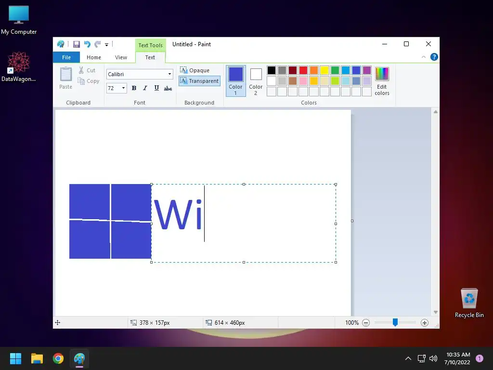The image size is (493, 370).
Task: Show hidden tray icons chevron
Action: (408, 358)
